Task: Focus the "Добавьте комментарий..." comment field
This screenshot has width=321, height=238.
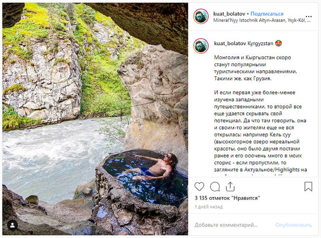Action: (x=233, y=225)
